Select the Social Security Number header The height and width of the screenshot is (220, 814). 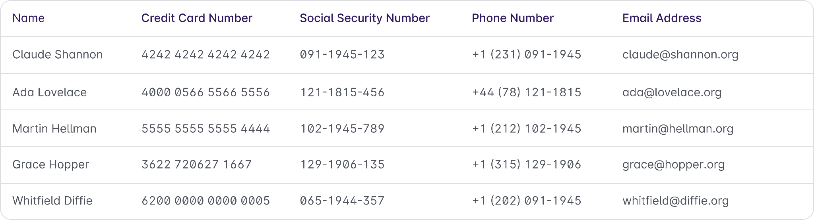click(364, 18)
